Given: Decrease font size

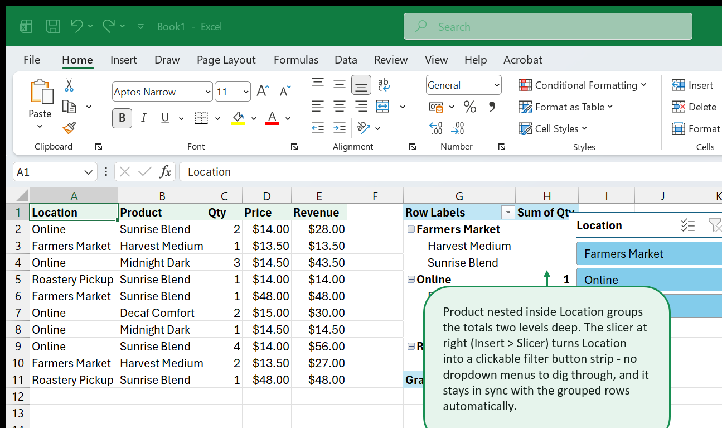Looking at the screenshot, I should click(x=285, y=92).
